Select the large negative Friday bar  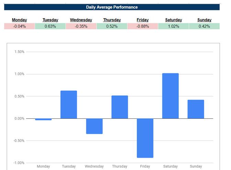pyautogui.click(x=145, y=138)
